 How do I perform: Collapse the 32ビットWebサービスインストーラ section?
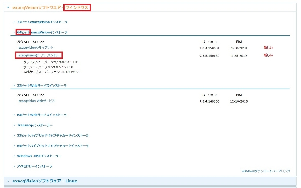point(42,86)
